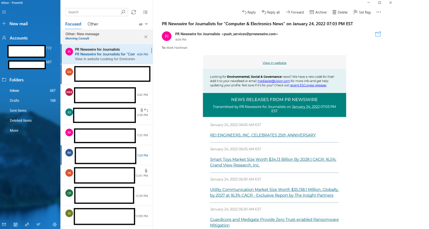Image resolution: width=429 pixels, height=229 pixels.
Task: Click the Accounts person icon
Action: 4,38
